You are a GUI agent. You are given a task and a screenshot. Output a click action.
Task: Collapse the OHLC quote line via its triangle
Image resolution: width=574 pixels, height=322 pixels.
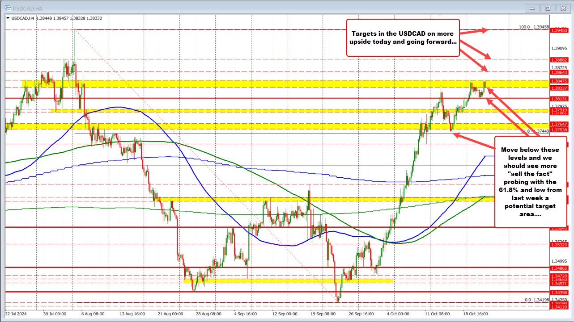click(x=9, y=19)
